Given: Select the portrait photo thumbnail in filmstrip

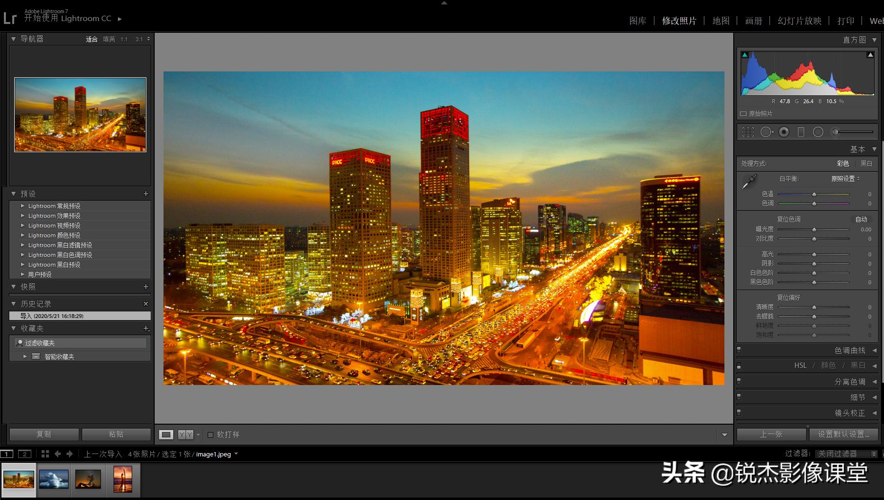Looking at the screenshot, I should tap(123, 479).
